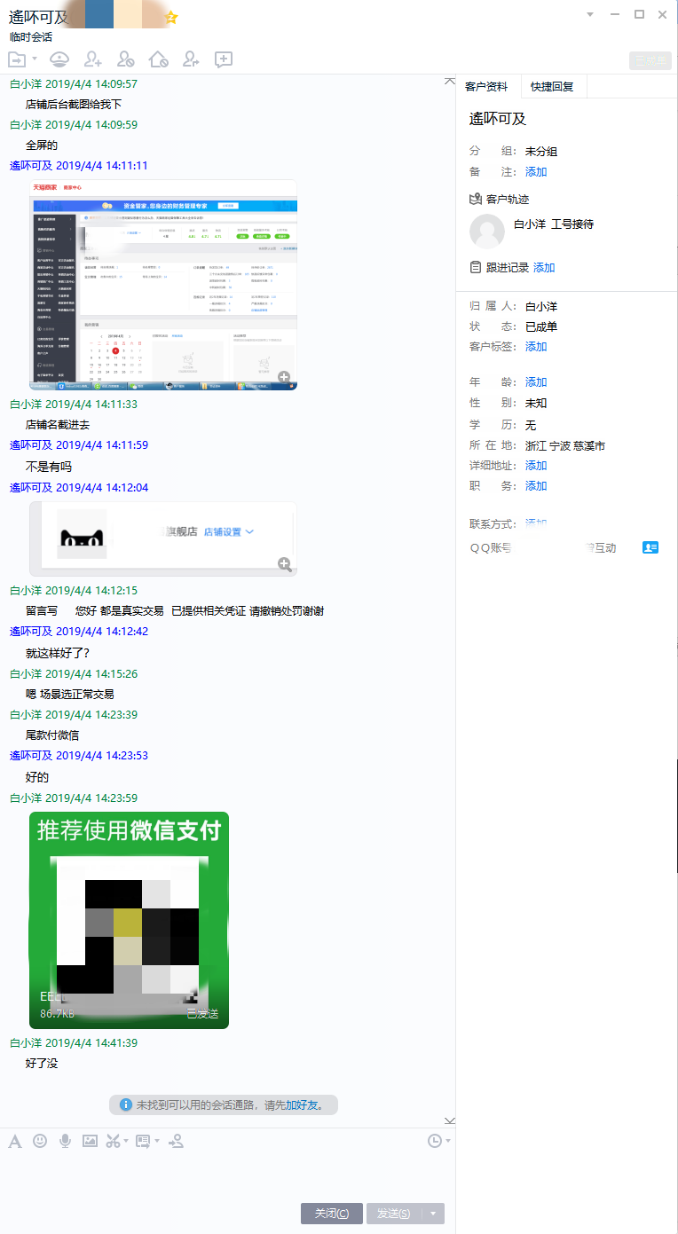
Task: Open the file transfer folder icon
Action: (17, 59)
